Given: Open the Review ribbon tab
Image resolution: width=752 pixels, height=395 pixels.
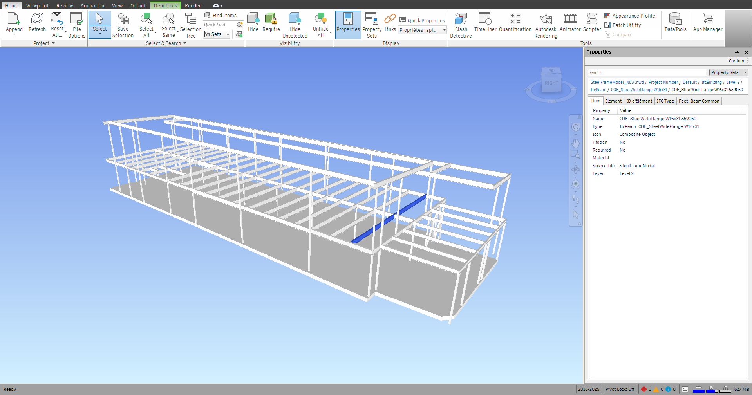Looking at the screenshot, I should point(65,5).
